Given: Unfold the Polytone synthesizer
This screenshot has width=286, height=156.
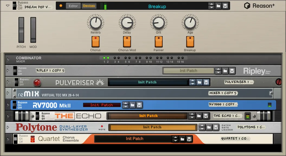Looking at the screenshot, I should coord(8,128).
